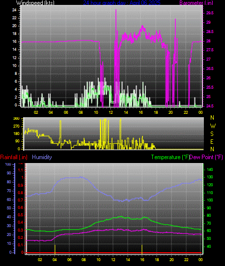Image resolution: width=225 pixels, height=266 pixels.
Task: Click the 24 hour graph day title
Action: (122, 3)
